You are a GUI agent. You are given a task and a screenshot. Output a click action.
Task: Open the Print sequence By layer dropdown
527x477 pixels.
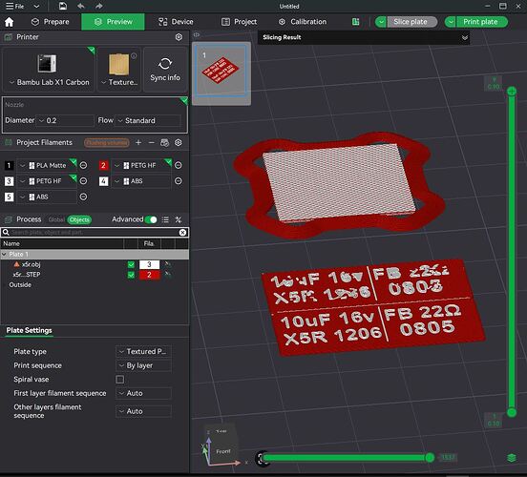[144, 365]
